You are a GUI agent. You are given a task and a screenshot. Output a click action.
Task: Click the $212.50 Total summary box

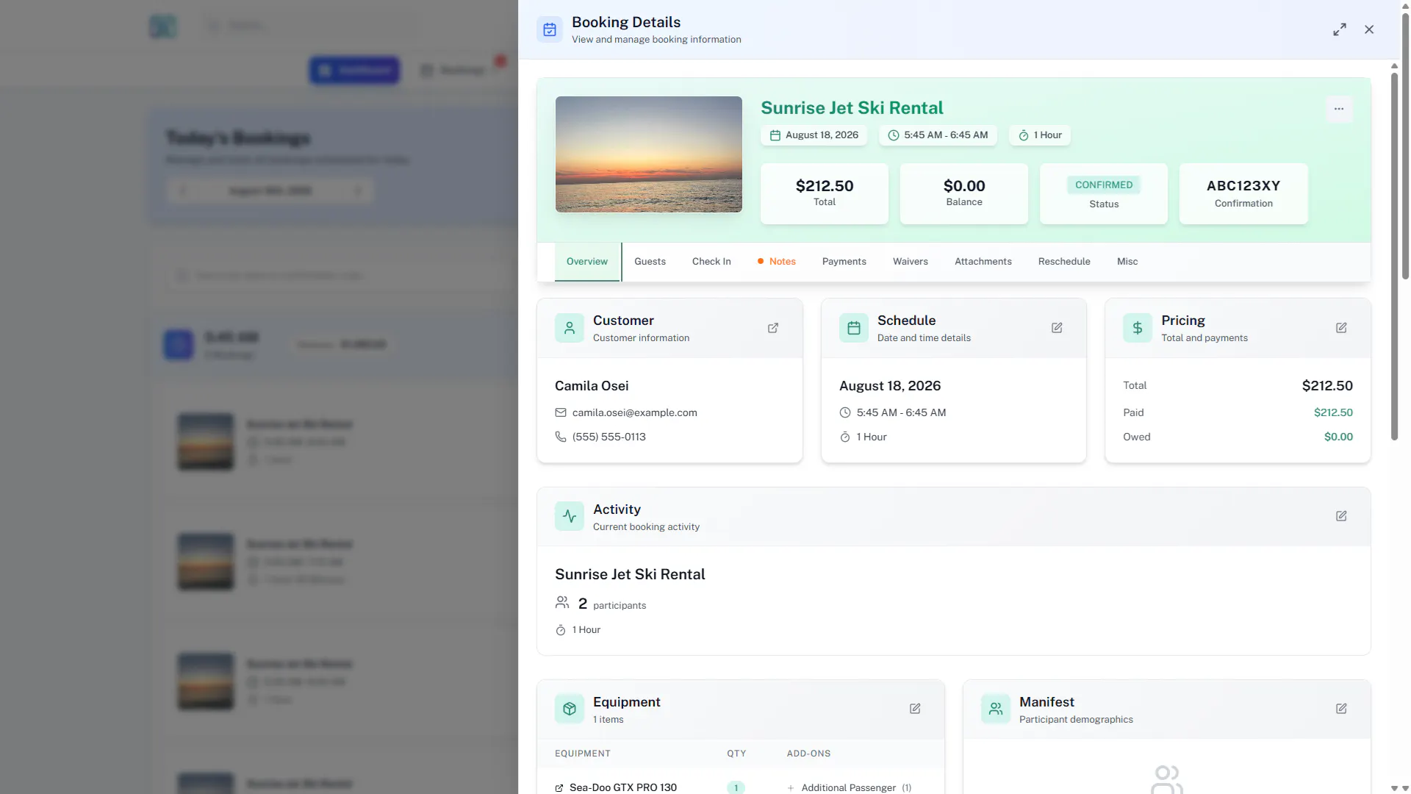pyautogui.click(x=825, y=193)
